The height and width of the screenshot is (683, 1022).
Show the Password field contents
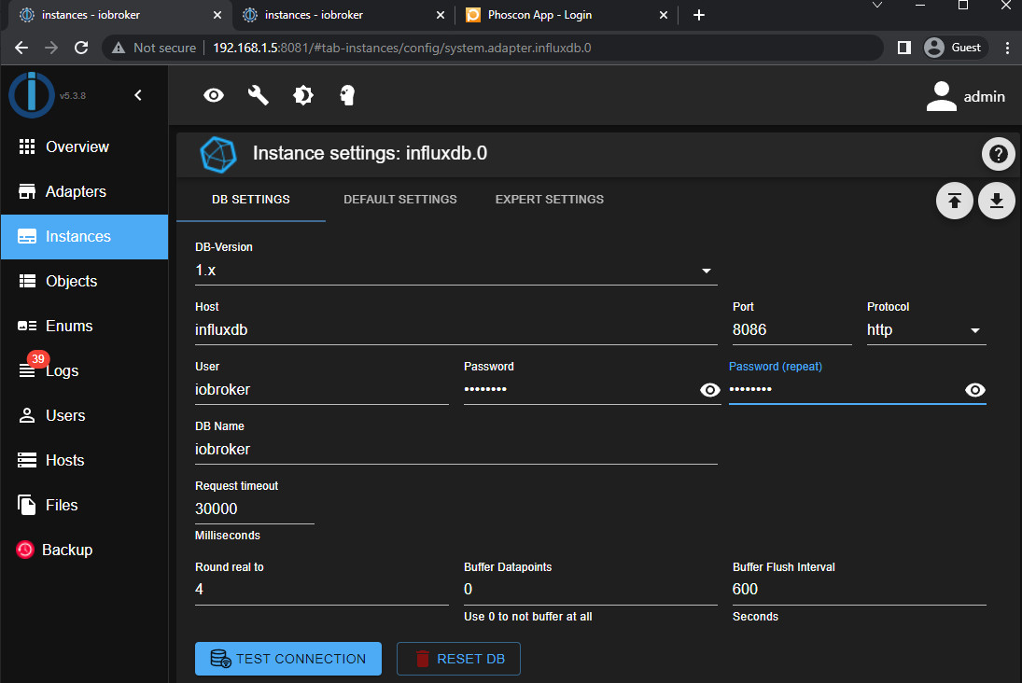[x=709, y=390]
